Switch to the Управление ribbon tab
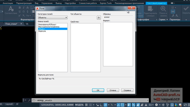The width and height of the screenshot is (190, 107). pyautogui.click(x=47, y=3)
